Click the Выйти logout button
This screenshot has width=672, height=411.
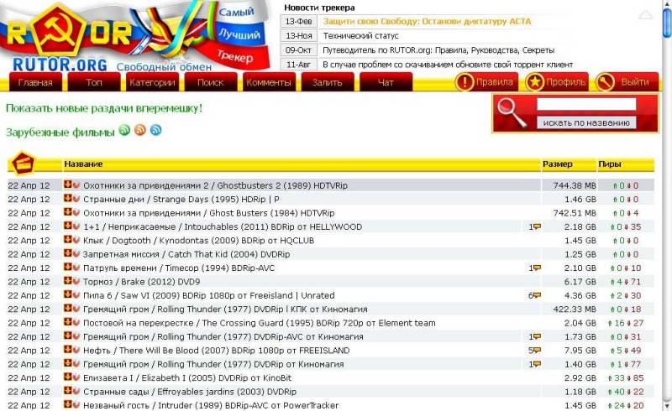coord(627,81)
